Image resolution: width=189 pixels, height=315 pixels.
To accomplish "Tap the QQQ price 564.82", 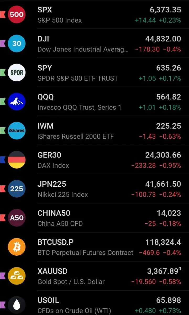I will (x=169, y=97).
